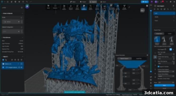
Task: Activate the Measure tool
Action: click(55, 7)
